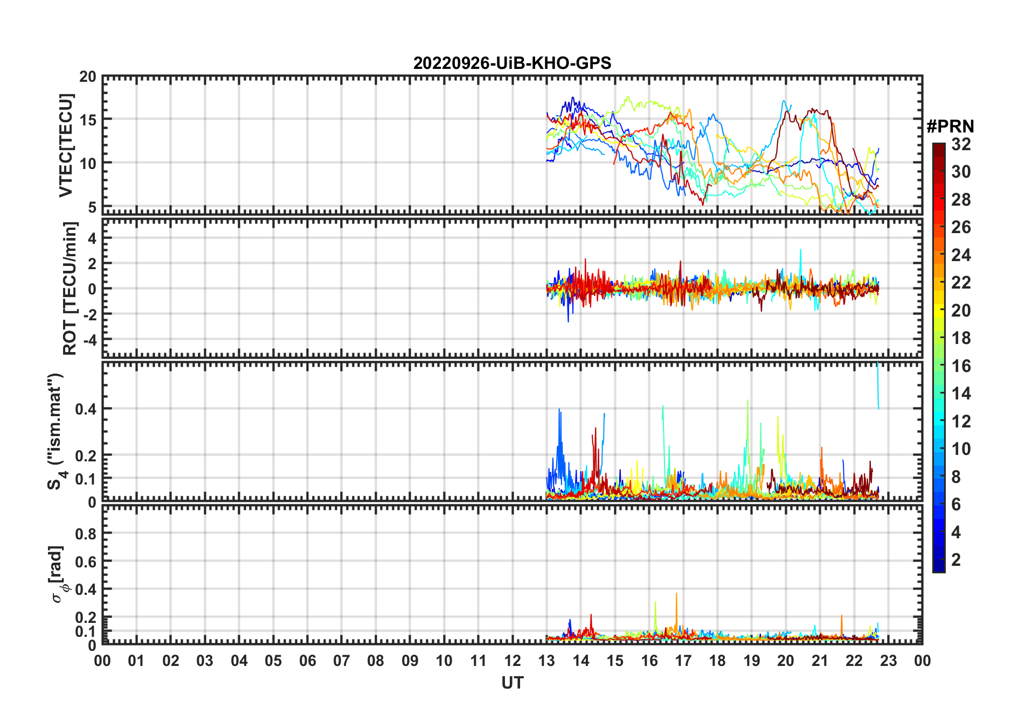Click the UT x-axis label
This screenshot has width=1025, height=716.
point(512,683)
